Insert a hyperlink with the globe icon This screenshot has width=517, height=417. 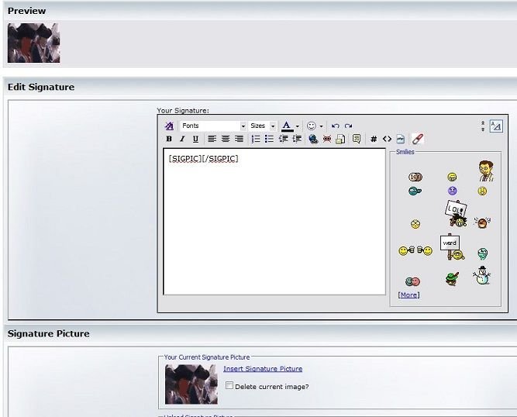(312, 139)
